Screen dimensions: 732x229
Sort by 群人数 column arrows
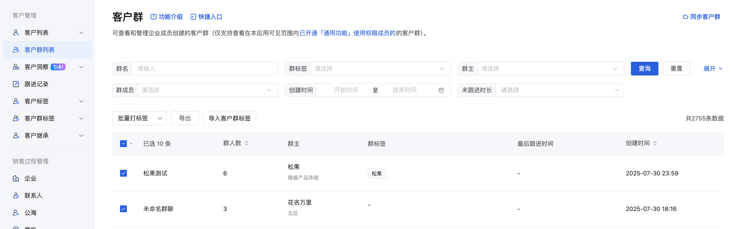coord(246,143)
